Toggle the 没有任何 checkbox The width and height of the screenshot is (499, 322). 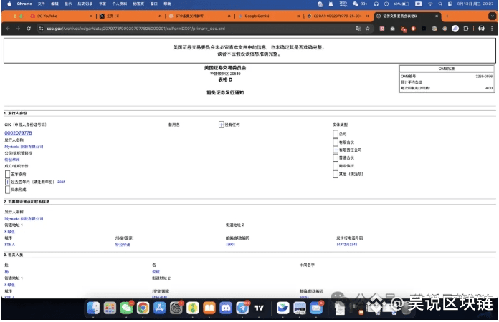pos(221,124)
